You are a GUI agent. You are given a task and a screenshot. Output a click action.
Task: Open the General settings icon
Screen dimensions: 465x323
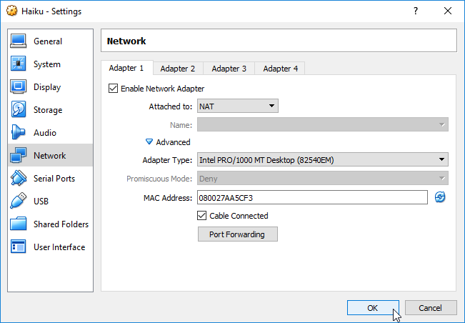[19, 41]
